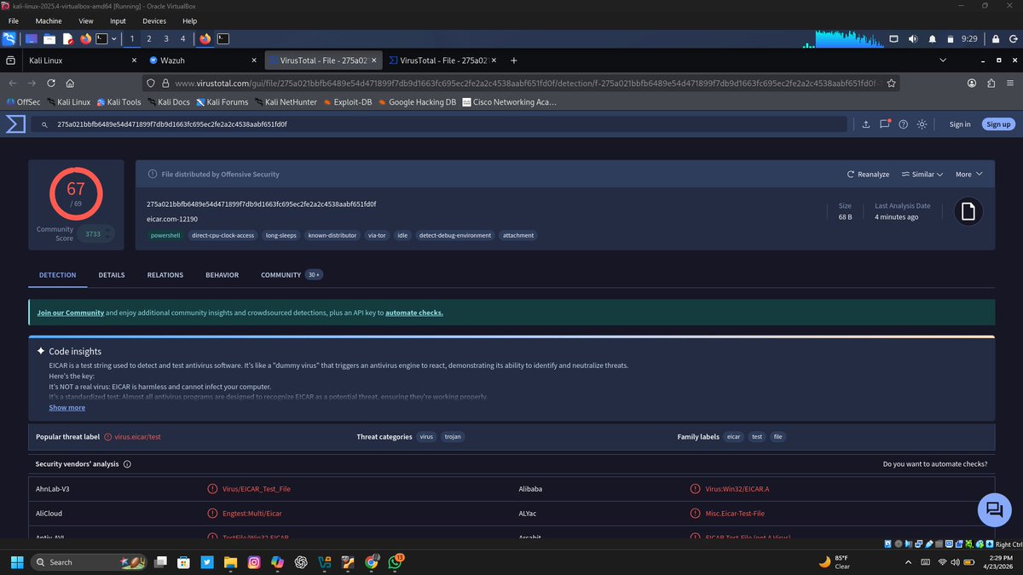Viewport: 1023px width, 575px height.
Task: Close the Wazuh browser tab
Action: pyautogui.click(x=254, y=60)
